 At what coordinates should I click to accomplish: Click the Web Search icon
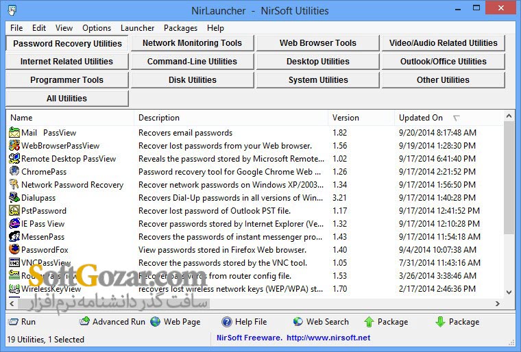(x=298, y=321)
